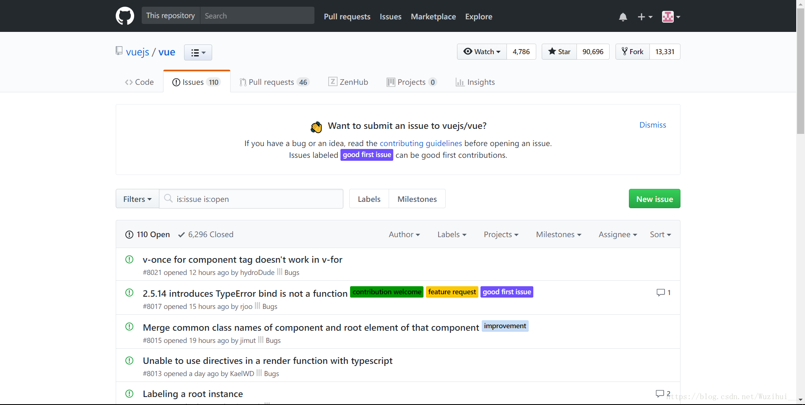
Task: Open the contributing guidelines link
Action: pos(421,143)
